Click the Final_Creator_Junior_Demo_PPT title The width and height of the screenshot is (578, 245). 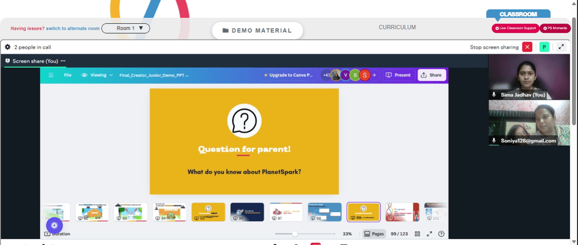click(154, 75)
